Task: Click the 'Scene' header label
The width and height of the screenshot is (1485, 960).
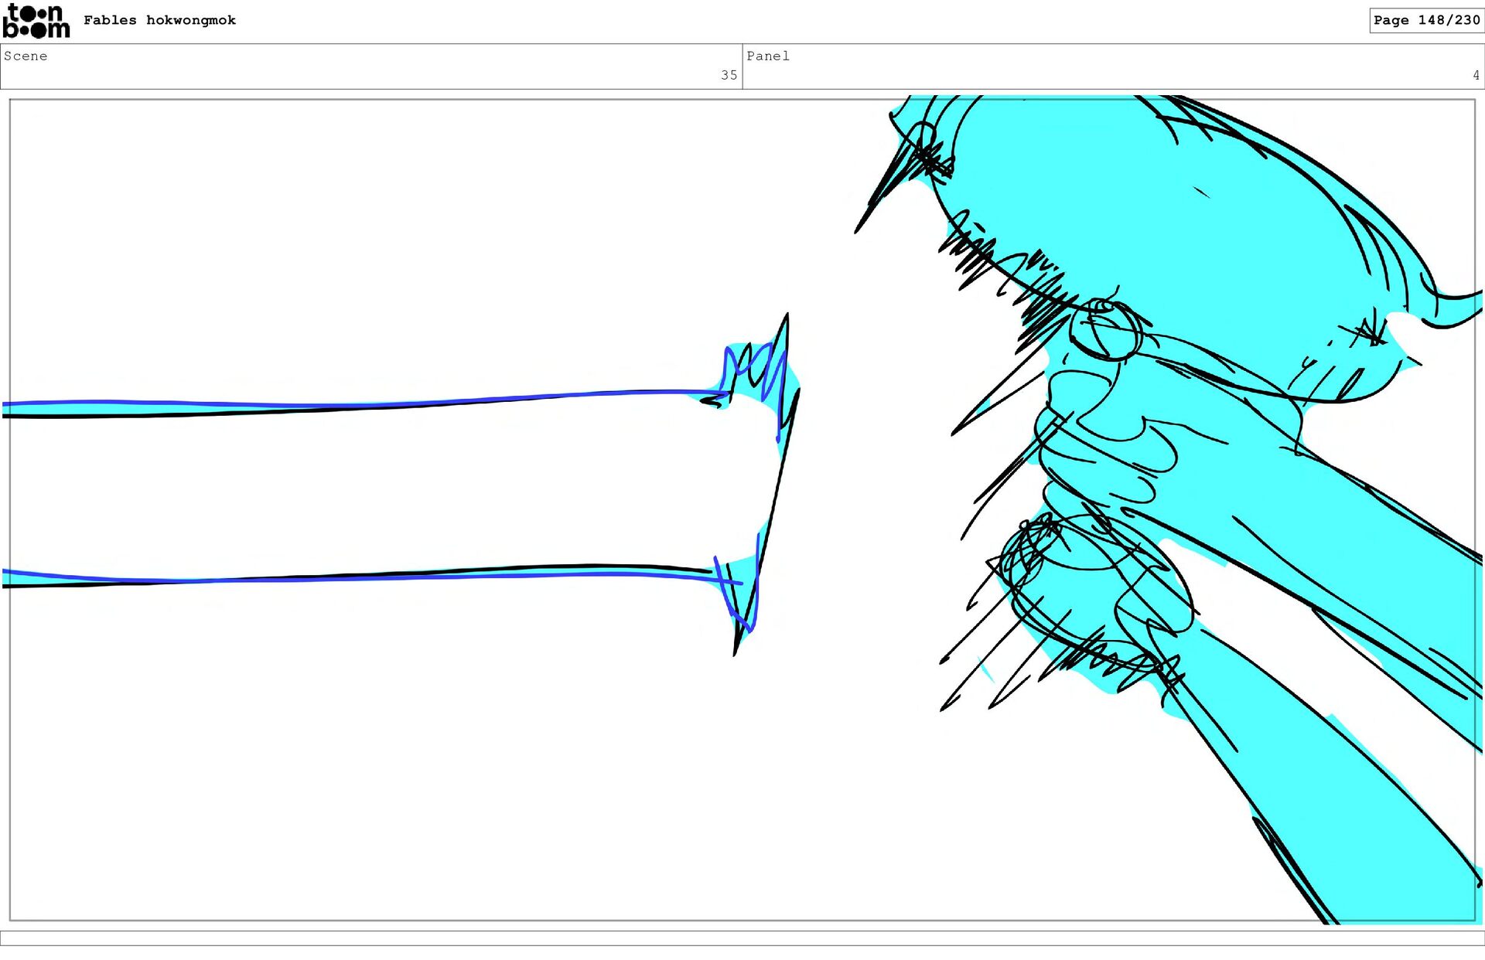Action: (26, 56)
